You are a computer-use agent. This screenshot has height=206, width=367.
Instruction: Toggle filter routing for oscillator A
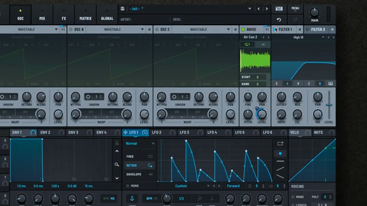coord(287,84)
